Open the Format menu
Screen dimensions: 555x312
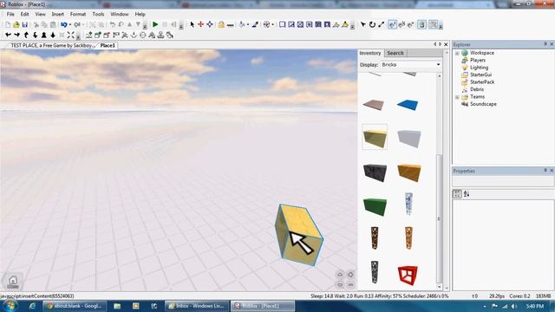tap(78, 14)
